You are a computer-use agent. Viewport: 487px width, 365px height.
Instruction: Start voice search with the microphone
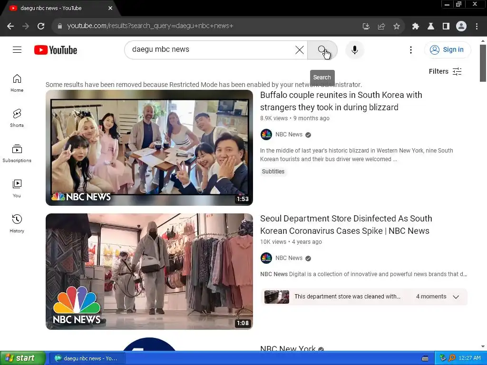[354, 49]
